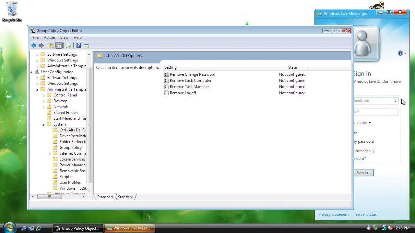Select the Remove Lock Computer setting
The height and width of the screenshot is (233, 415).
coord(191,81)
